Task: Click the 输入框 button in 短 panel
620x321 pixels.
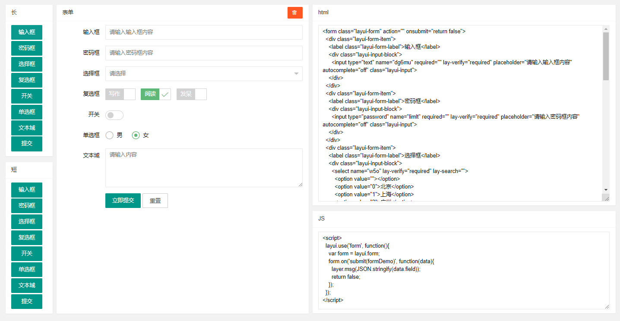Action: 27,189
